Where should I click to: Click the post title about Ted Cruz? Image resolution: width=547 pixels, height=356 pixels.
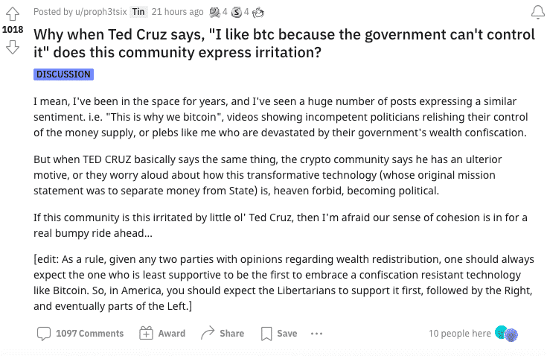(284, 43)
